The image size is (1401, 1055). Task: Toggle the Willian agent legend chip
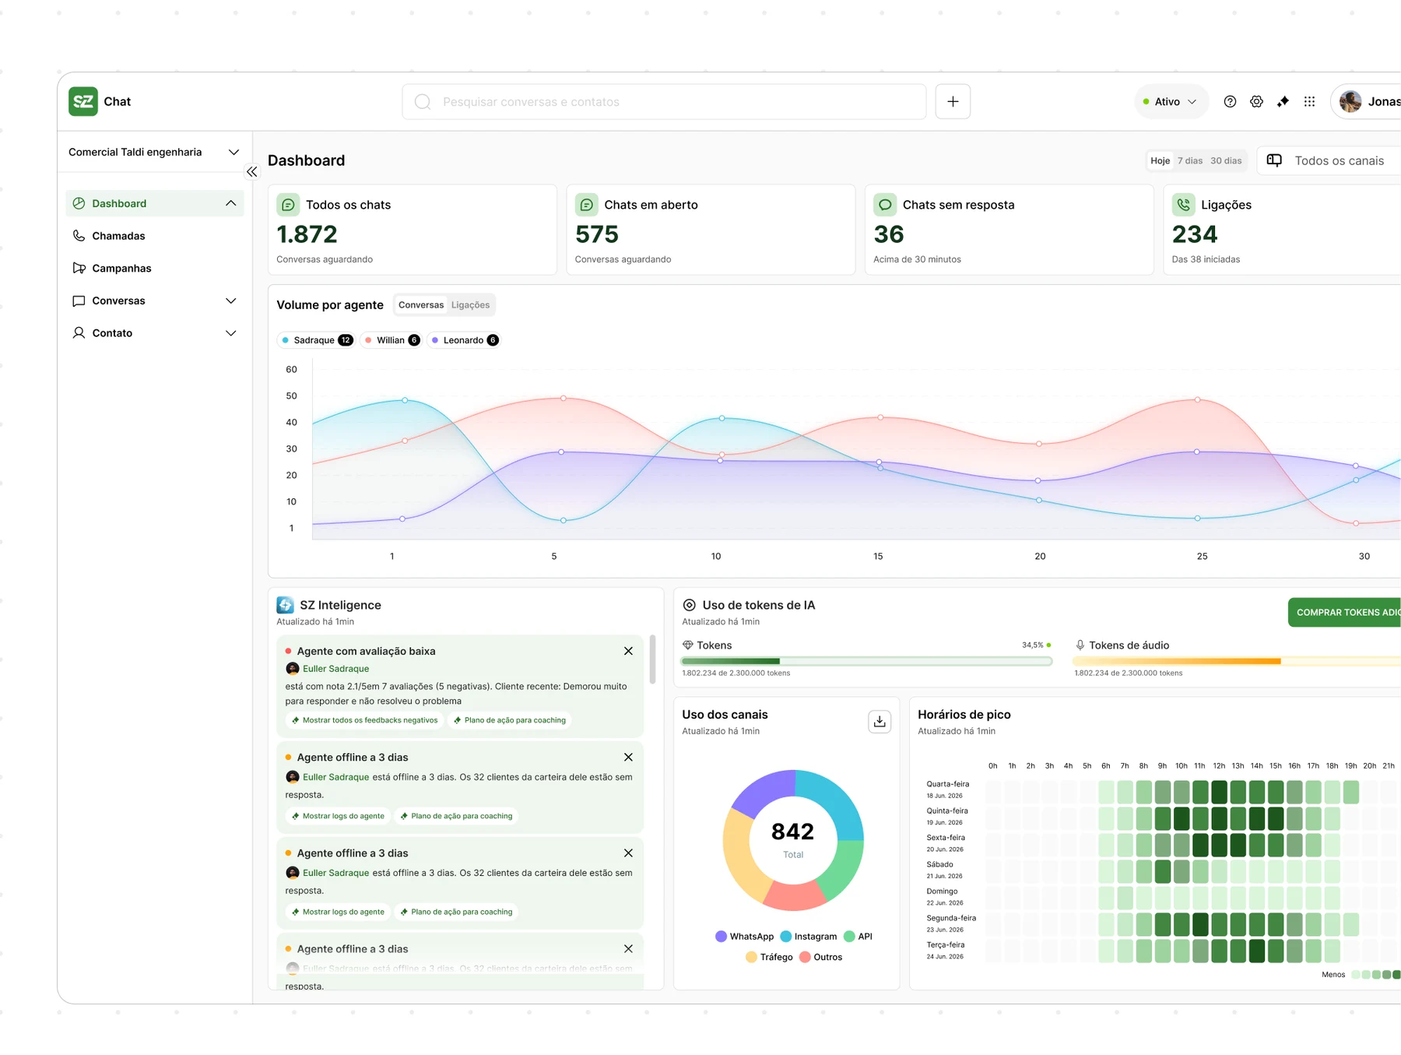392,340
